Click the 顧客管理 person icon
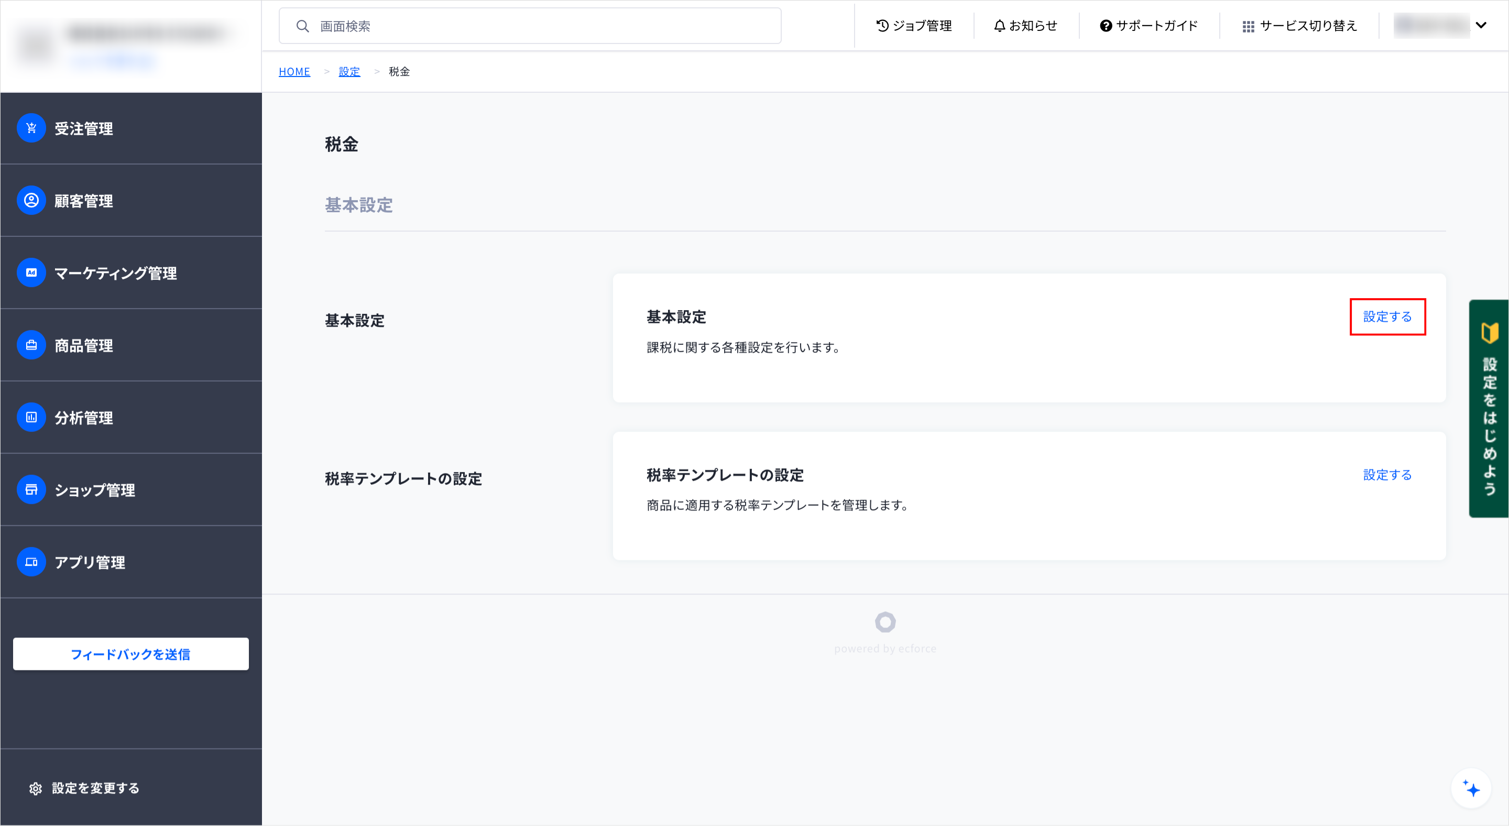This screenshot has height=826, width=1509. (31, 200)
